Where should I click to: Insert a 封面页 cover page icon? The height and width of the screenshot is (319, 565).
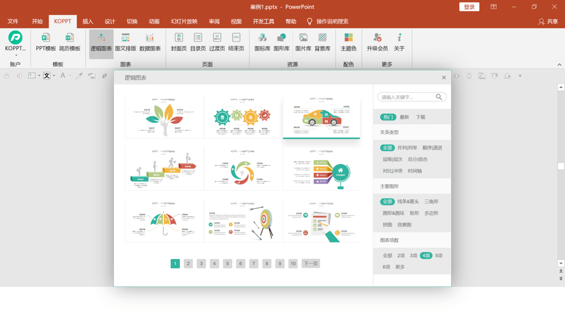[179, 42]
